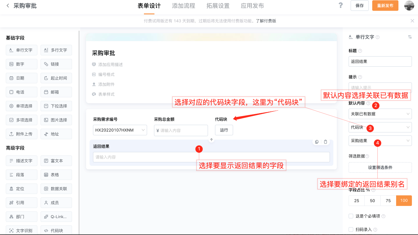Image resolution: width=418 pixels, height=235 pixels.
Task: Open 拓展设置 tab
Action: [218, 6]
